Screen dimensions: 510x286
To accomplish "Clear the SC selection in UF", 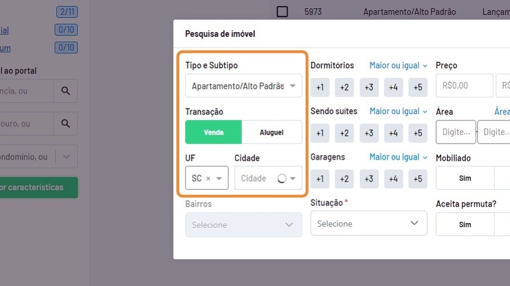I will tap(208, 178).
